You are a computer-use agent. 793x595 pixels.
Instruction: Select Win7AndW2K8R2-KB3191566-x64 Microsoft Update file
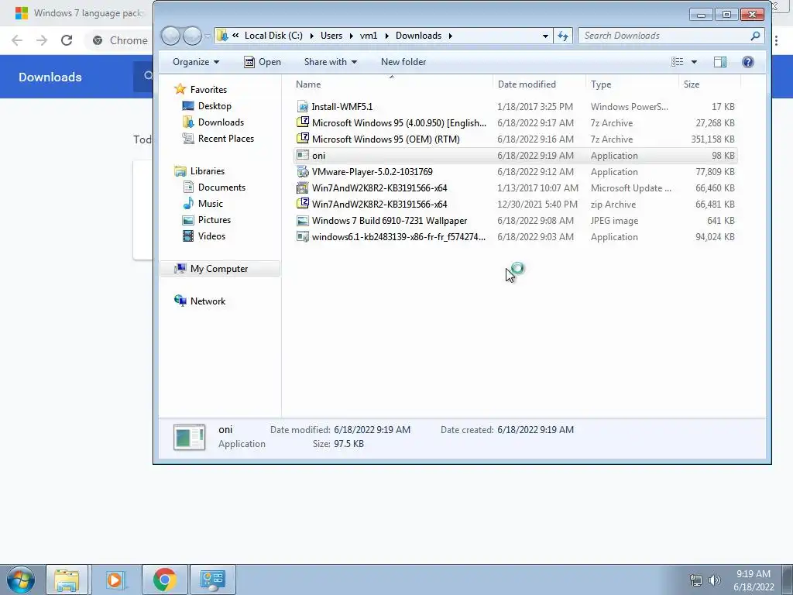[515, 187]
